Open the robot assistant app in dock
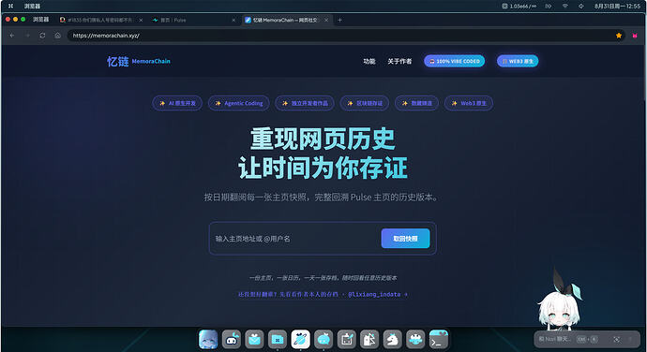The height and width of the screenshot is (352, 647). 232,340
